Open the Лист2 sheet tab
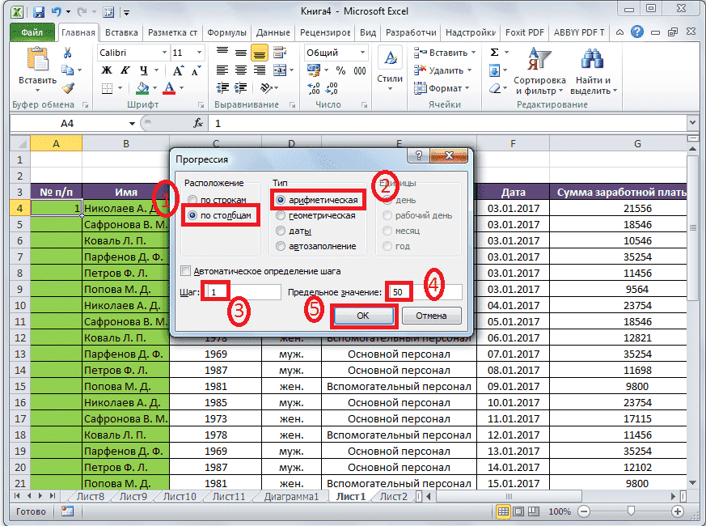 tap(395, 496)
